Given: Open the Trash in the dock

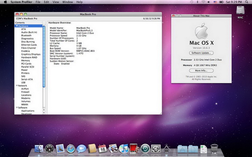Looking at the screenshot, I should [x=214, y=148].
